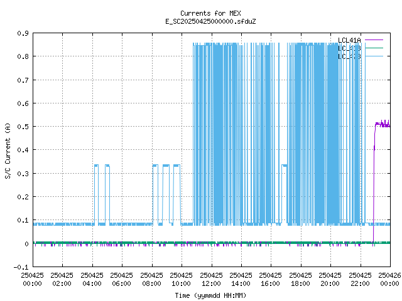The width and height of the screenshot is (402, 301).
Task: Select the purple LCL41A legend line sample
Action: click(373, 40)
